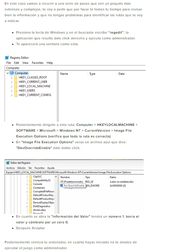Open the Favoritos menu

39,168
